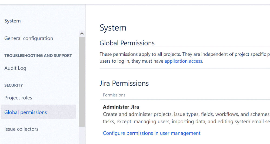Click the System sidebar header
This screenshot has height=144, width=270.
12,21
